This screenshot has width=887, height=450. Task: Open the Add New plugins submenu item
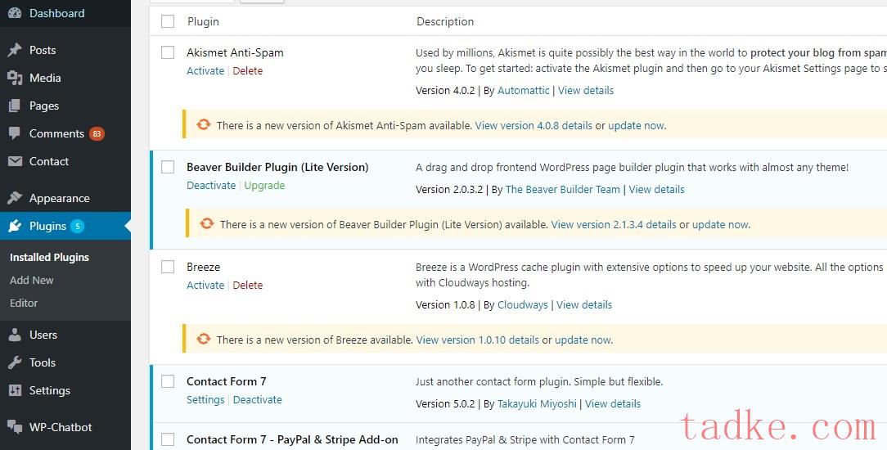click(32, 280)
